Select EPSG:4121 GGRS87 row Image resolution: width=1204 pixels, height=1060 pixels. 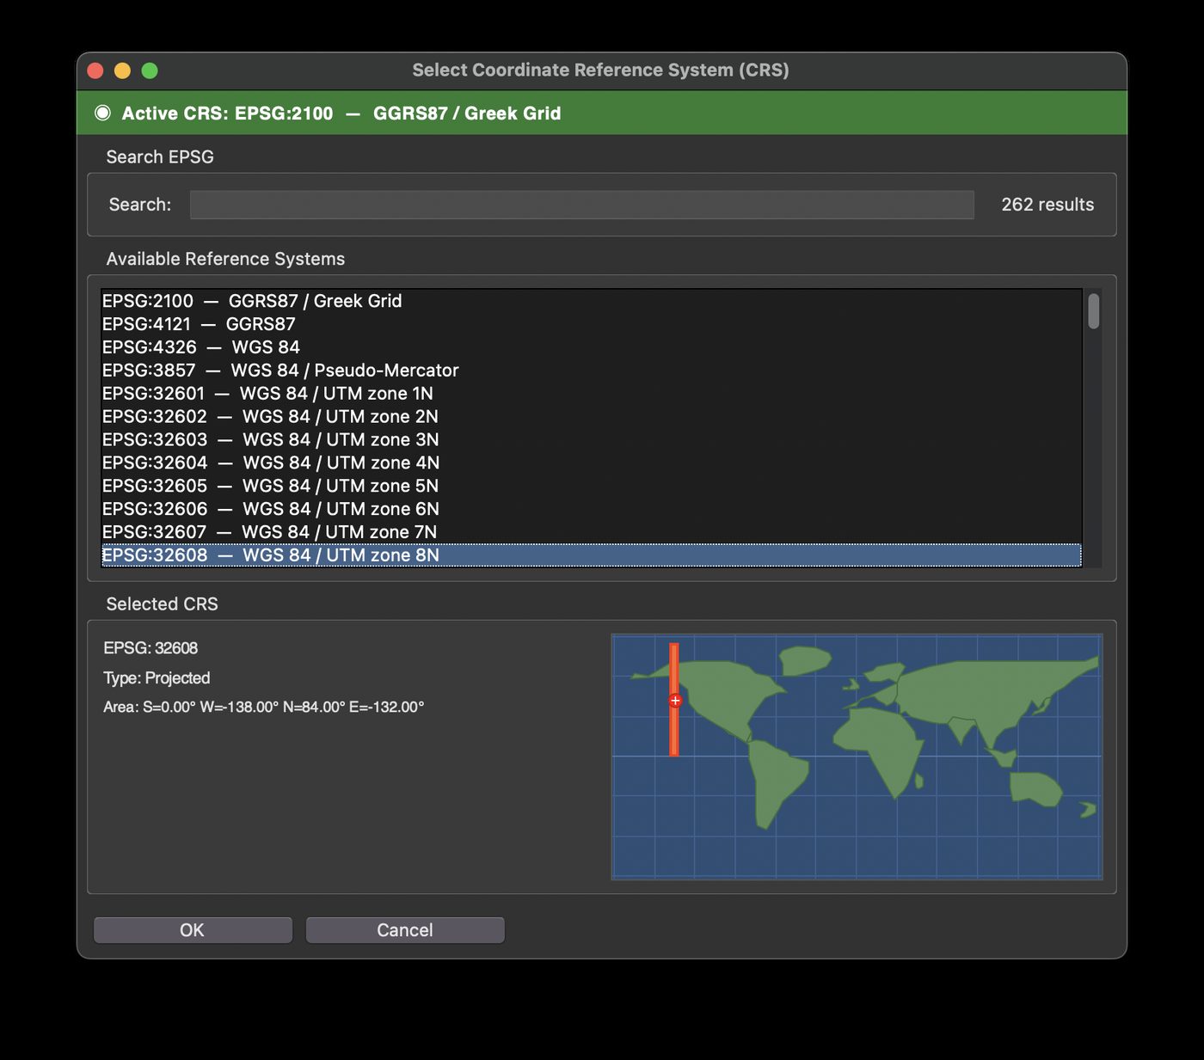coord(591,324)
